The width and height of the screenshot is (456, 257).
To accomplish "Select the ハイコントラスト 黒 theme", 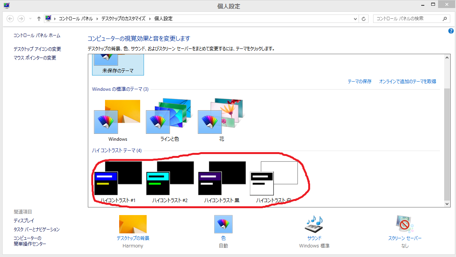I will click(222, 182).
